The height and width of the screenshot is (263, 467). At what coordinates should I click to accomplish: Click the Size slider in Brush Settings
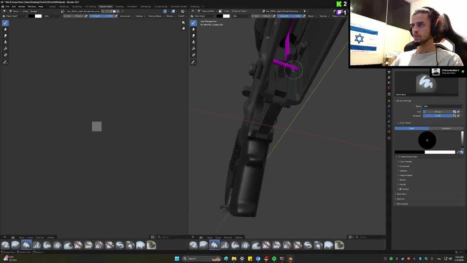[437, 112]
